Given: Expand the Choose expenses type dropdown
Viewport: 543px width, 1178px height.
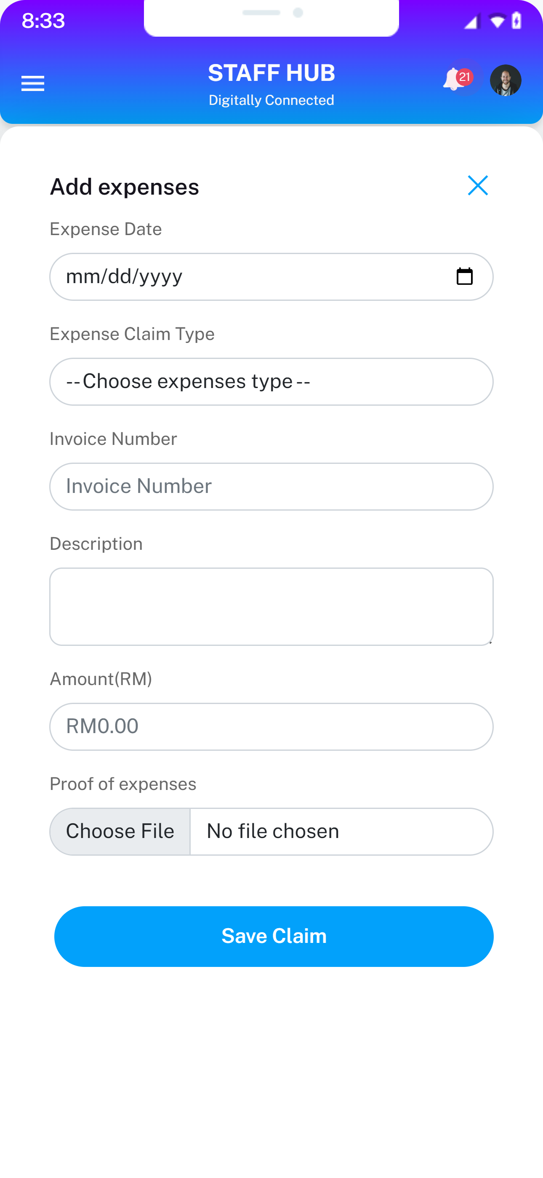Looking at the screenshot, I should coord(271,381).
